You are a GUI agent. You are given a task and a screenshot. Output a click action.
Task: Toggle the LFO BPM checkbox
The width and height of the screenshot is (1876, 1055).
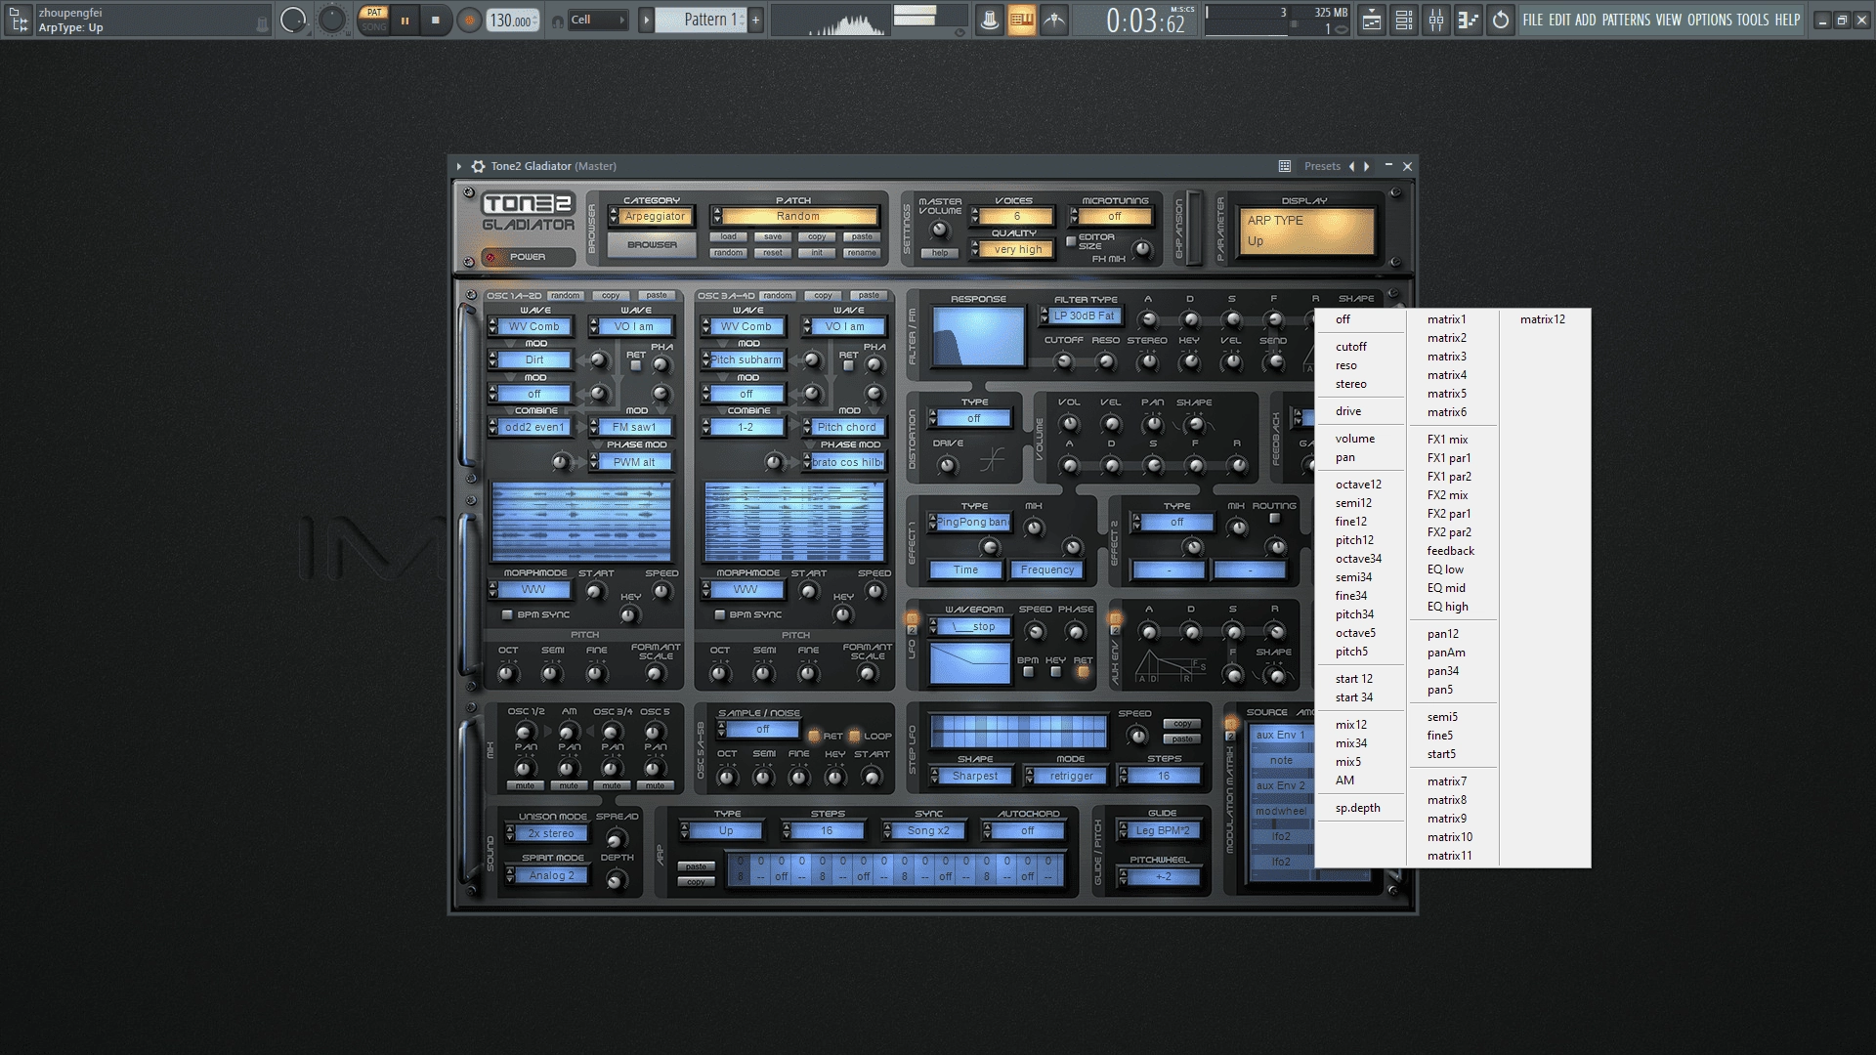coord(1028,672)
